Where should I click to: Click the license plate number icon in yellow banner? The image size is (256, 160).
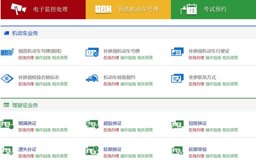point(103,9)
